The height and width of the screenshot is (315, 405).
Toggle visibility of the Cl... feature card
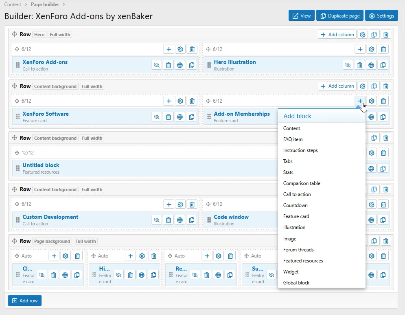click(x=42, y=275)
